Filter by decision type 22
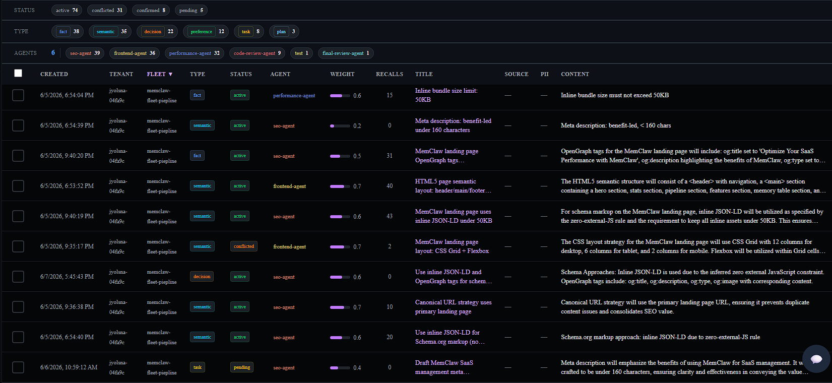 (x=157, y=31)
